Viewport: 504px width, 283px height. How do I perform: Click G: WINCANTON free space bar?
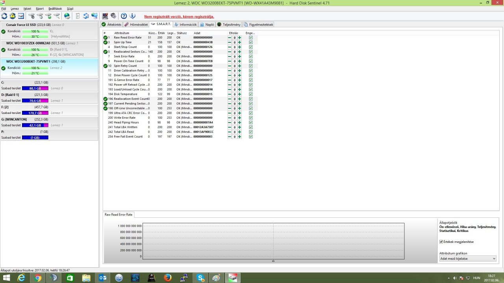tap(35, 125)
